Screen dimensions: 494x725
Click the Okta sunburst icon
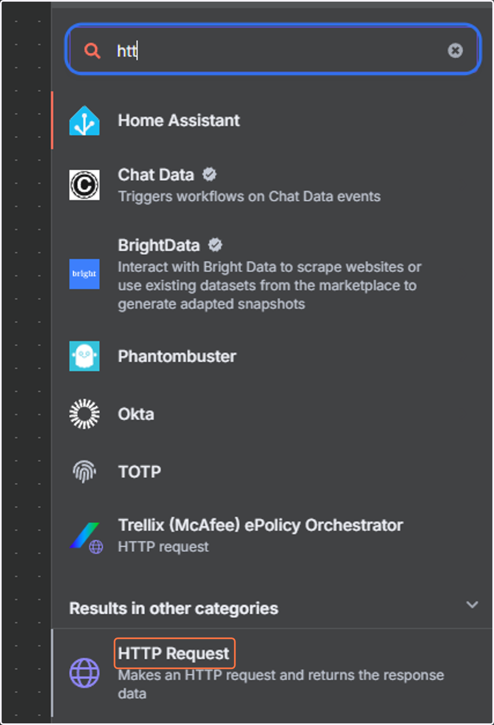tap(84, 414)
